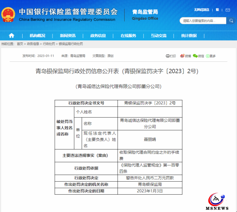The width and height of the screenshot is (237, 212).
Task: Go to 互动交流 section
Action: (159, 36)
